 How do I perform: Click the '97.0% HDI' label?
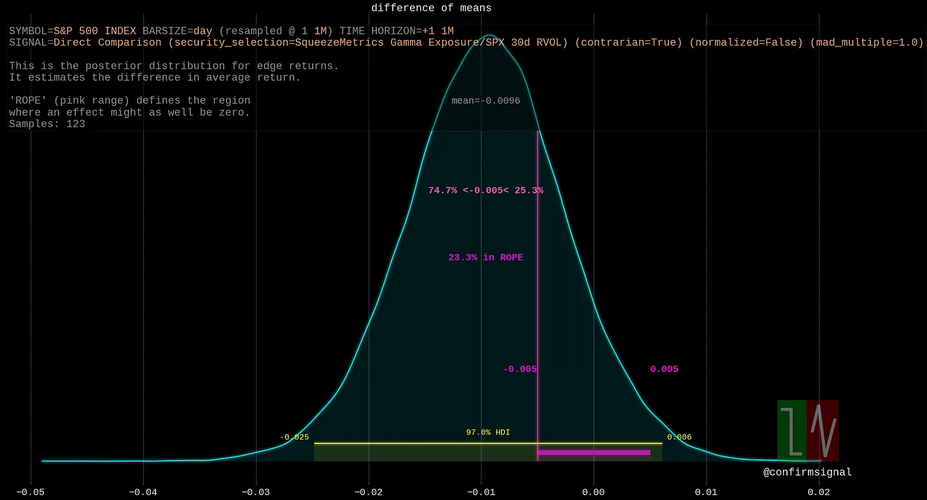click(x=488, y=433)
